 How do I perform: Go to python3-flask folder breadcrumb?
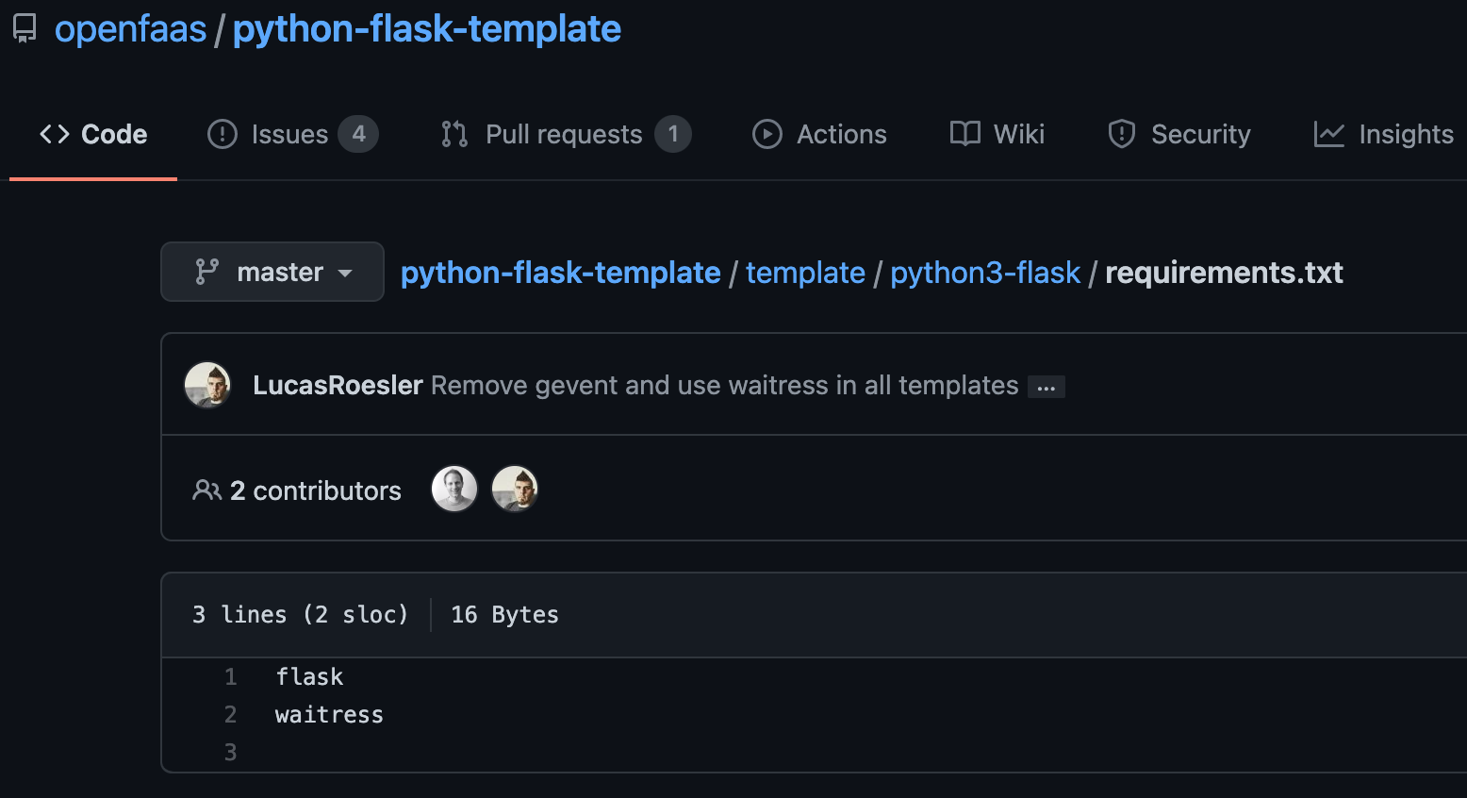pyautogui.click(x=985, y=273)
